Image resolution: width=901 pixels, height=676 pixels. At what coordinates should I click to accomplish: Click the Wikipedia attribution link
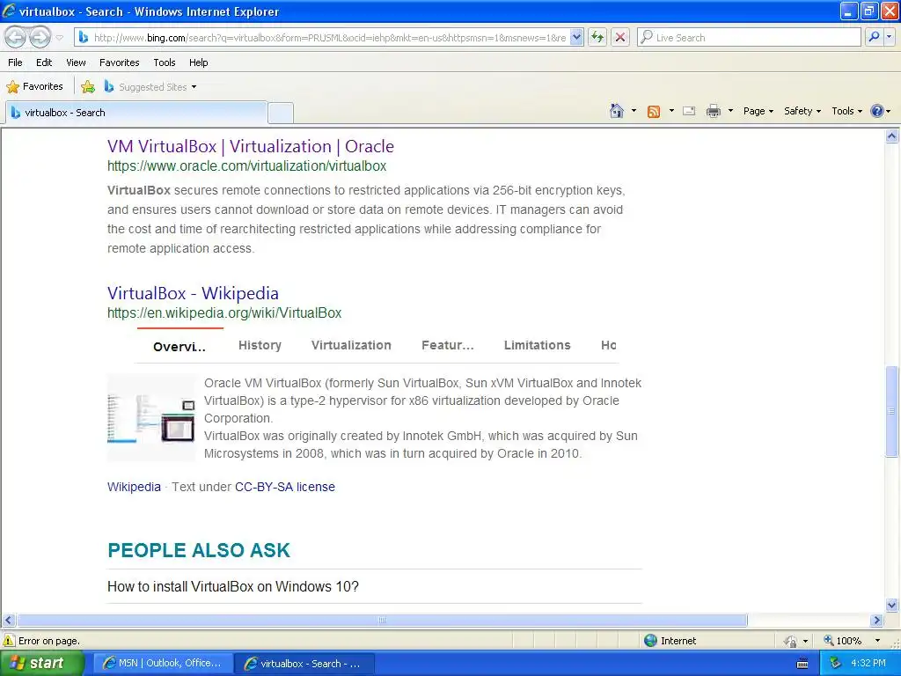(134, 487)
